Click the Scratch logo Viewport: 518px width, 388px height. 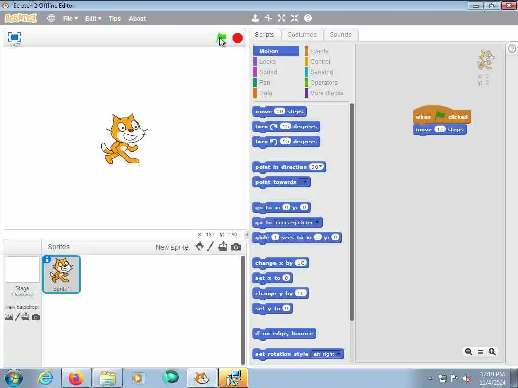20,18
